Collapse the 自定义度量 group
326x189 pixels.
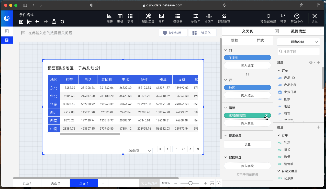(279, 171)
